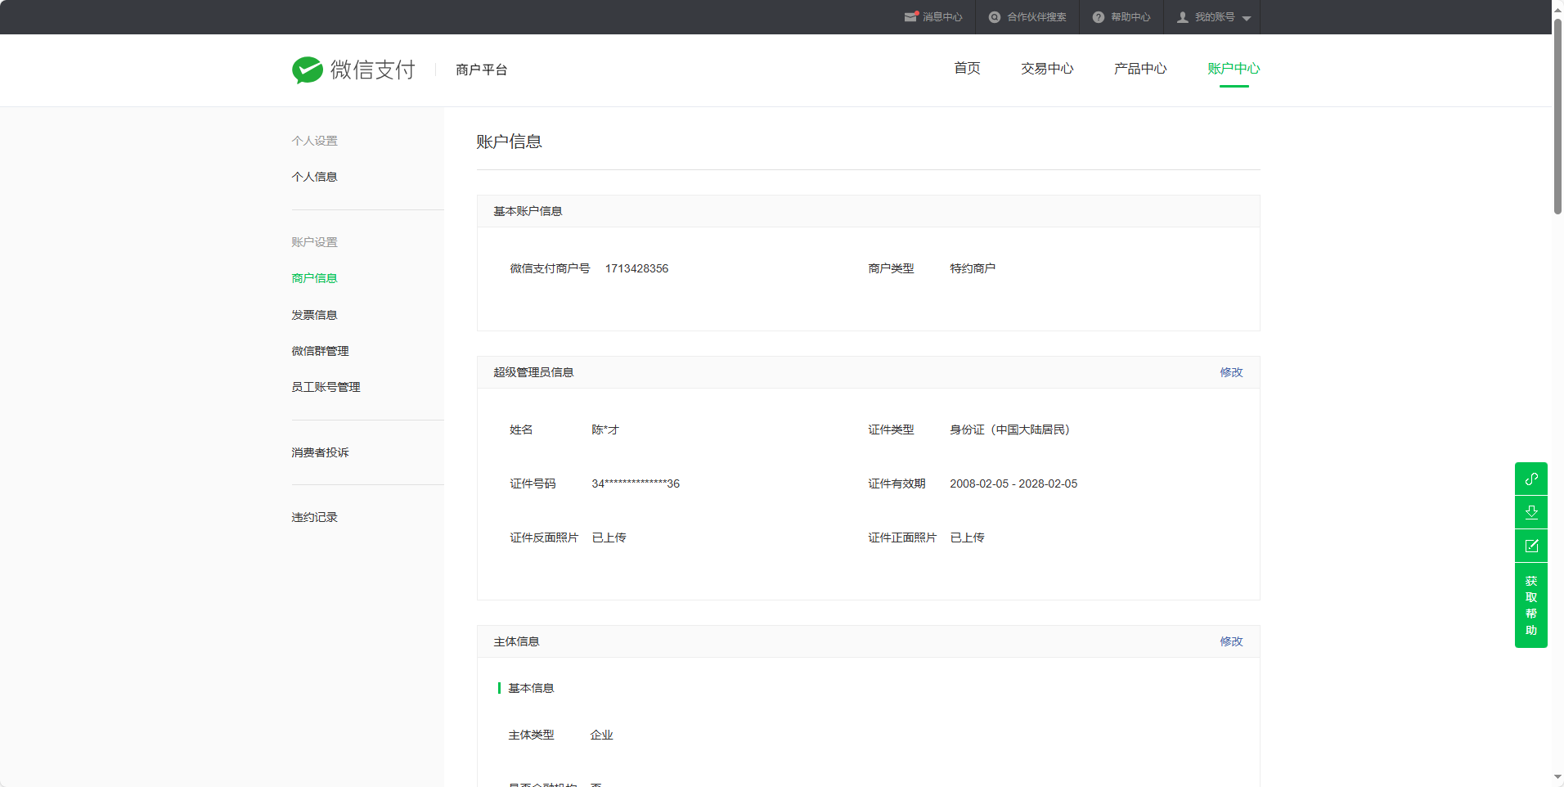Open 微信群管理 in the sidebar

[320, 351]
